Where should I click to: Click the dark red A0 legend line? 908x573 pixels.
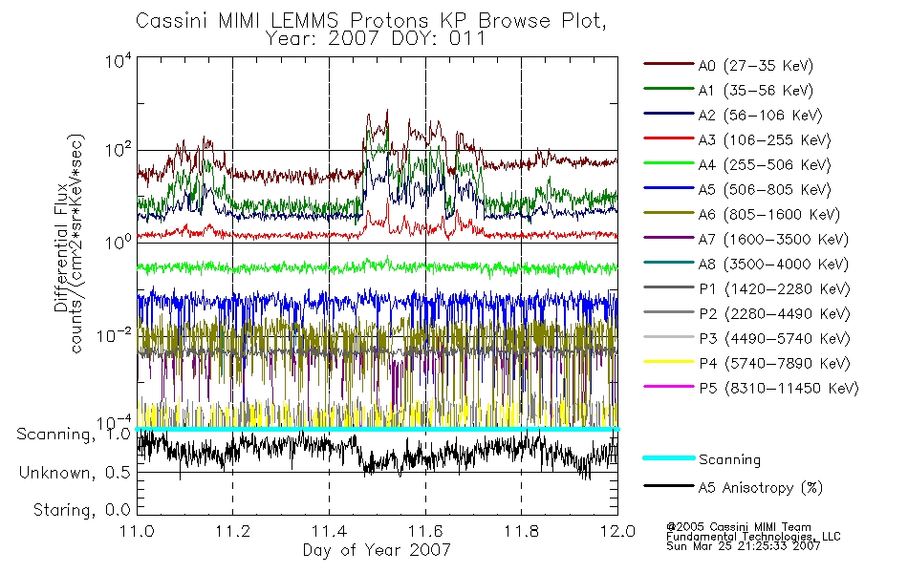pyautogui.click(x=668, y=64)
